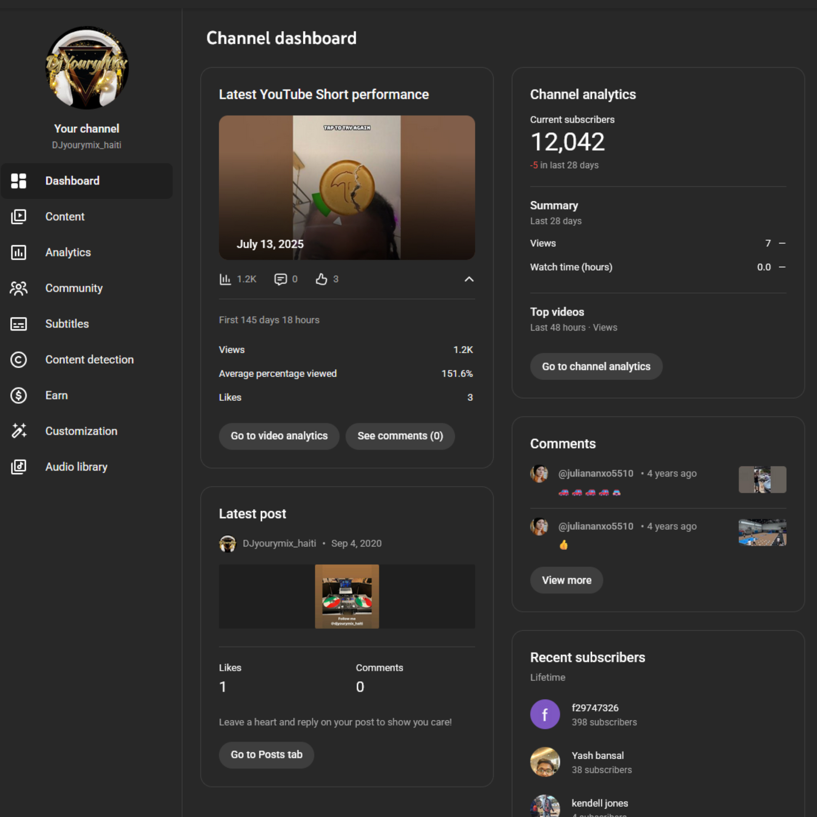This screenshot has height=817, width=817.
Task: Click Go to video analytics button
Action: tap(279, 436)
